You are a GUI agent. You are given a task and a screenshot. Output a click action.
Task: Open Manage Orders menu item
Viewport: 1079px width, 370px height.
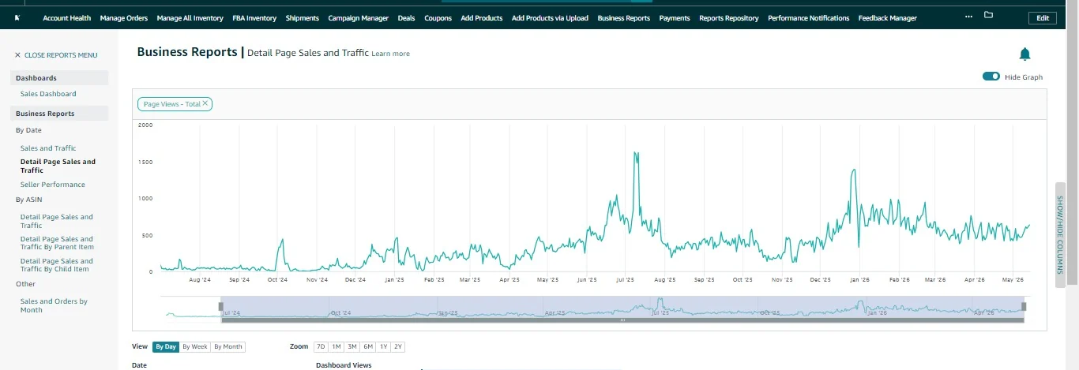124,18
